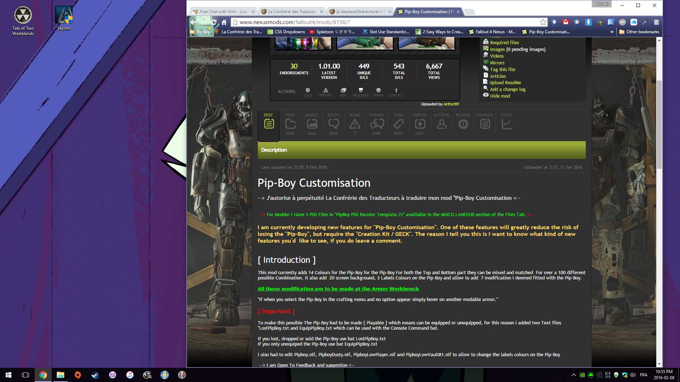Switch to Adventurer's tab
The width and height of the screenshot is (680, 382).
(361, 12)
